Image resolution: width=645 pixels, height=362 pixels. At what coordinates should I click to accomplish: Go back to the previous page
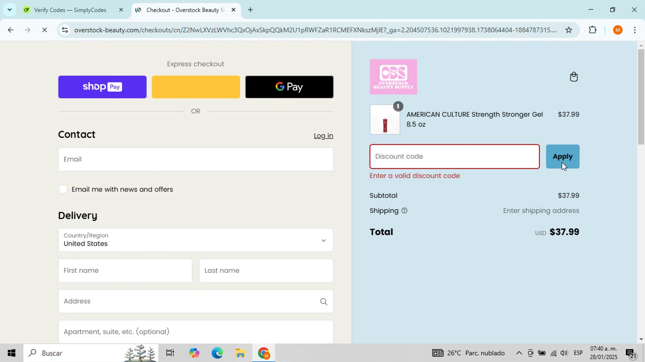point(10,30)
